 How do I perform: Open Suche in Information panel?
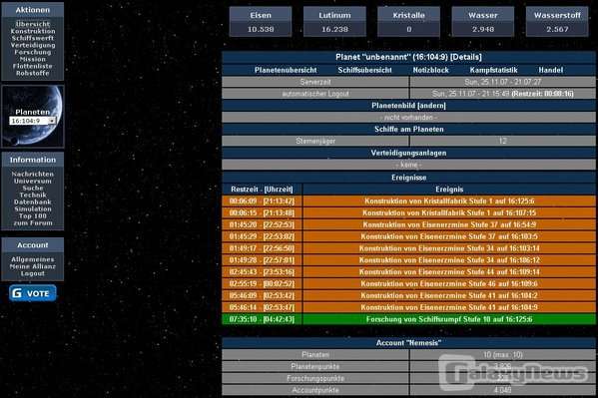click(33, 188)
